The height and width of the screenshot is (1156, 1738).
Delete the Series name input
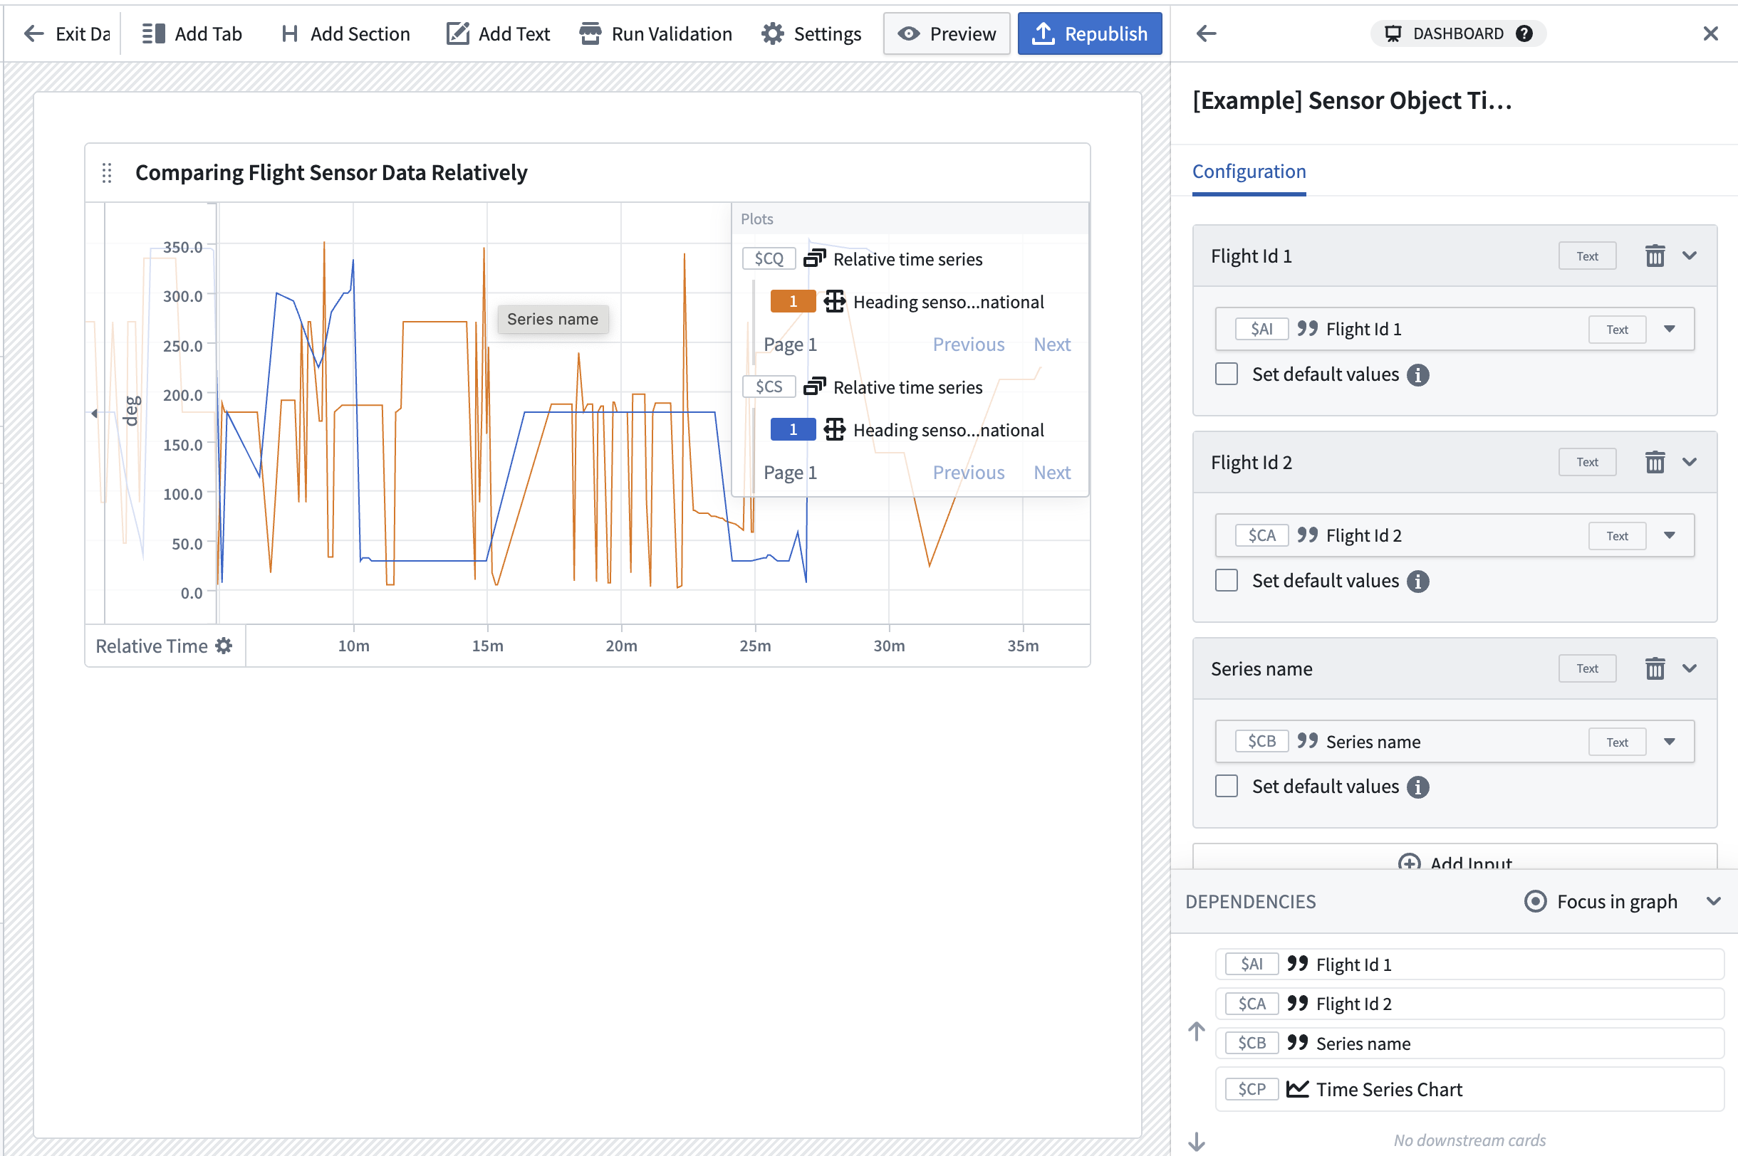coord(1655,668)
